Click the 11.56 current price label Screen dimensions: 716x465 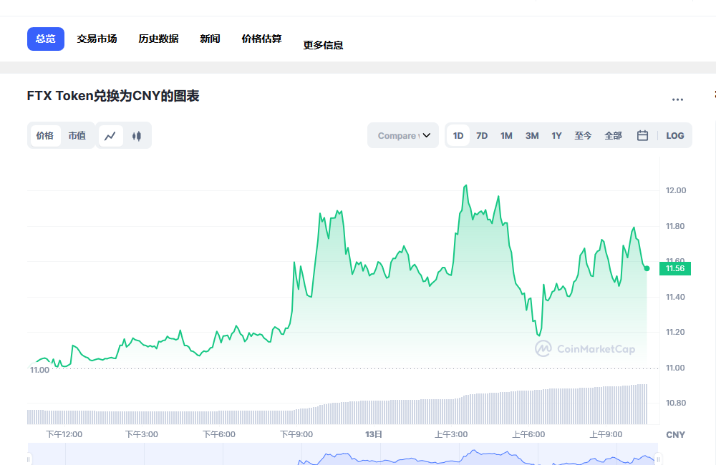click(675, 268)
